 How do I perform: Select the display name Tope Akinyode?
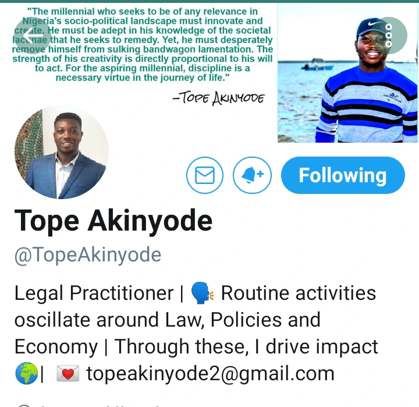click(113, 221)
